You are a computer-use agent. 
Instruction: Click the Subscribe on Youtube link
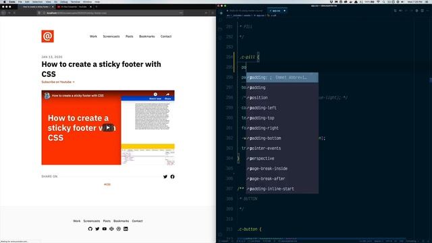point(58,82)
